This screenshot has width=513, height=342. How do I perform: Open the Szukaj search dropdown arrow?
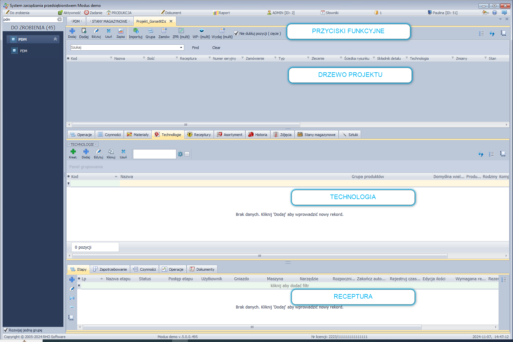coord(181,48)
